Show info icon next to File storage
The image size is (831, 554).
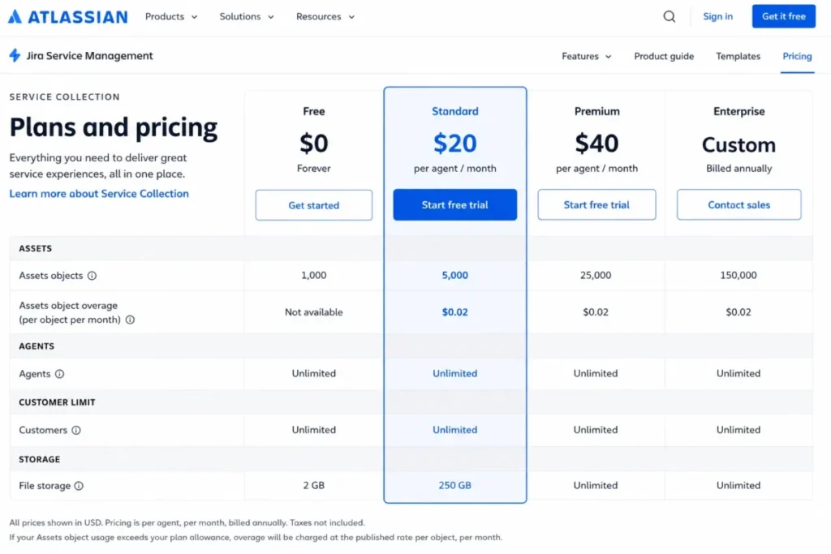[x=79, y=486]
